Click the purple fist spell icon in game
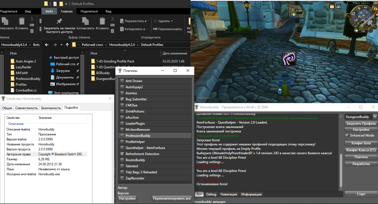378x204 pixels. point(289,58)
